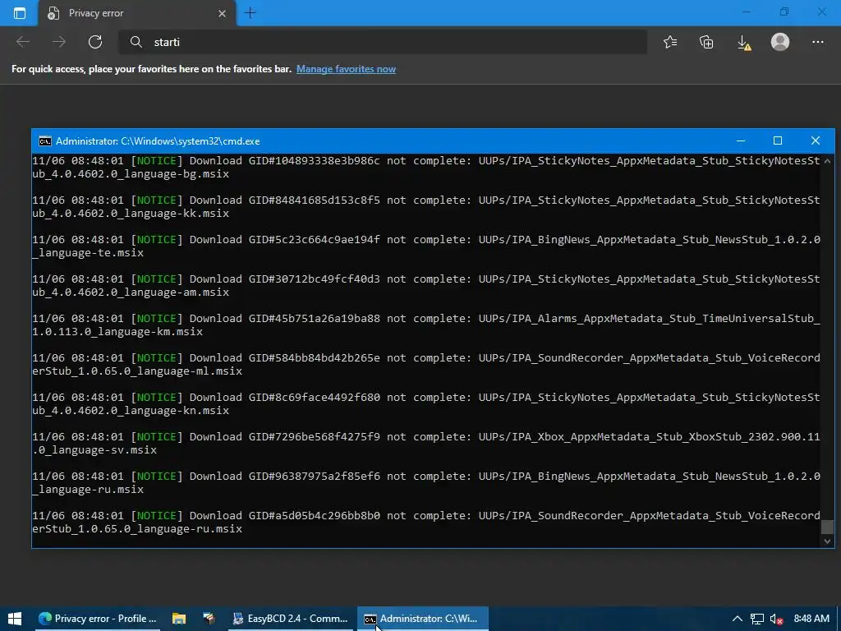Click the ub_4.0.4602.0_language-bg.msix text
The image size is (841, 631).
pos(131,174)
